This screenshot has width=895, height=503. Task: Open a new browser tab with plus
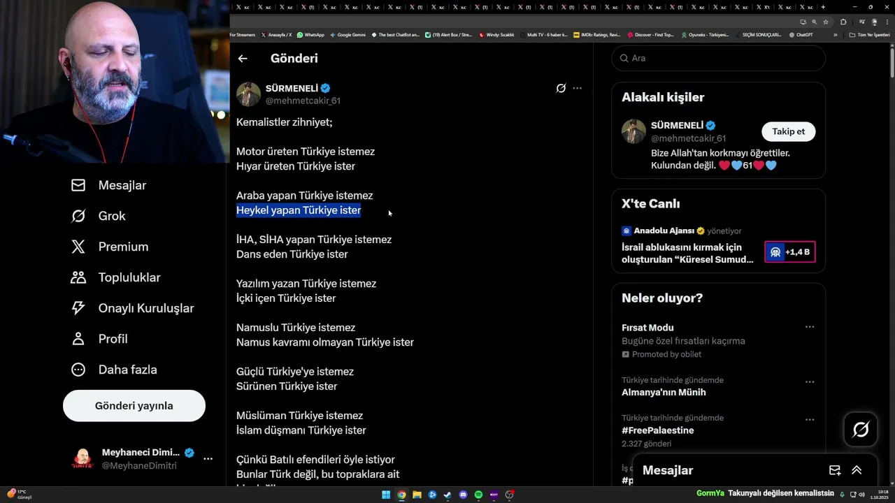pos(823,7)
